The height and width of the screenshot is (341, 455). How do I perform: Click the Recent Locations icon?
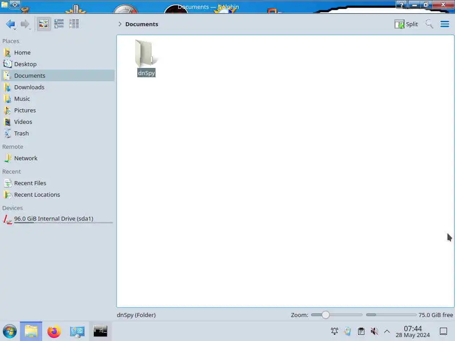[8, 194]
